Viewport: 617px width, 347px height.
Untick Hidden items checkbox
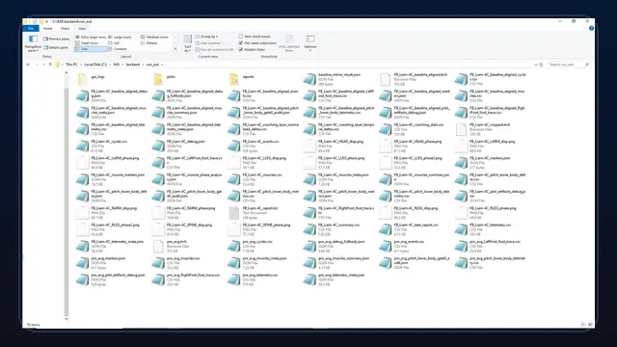[240, 49]
